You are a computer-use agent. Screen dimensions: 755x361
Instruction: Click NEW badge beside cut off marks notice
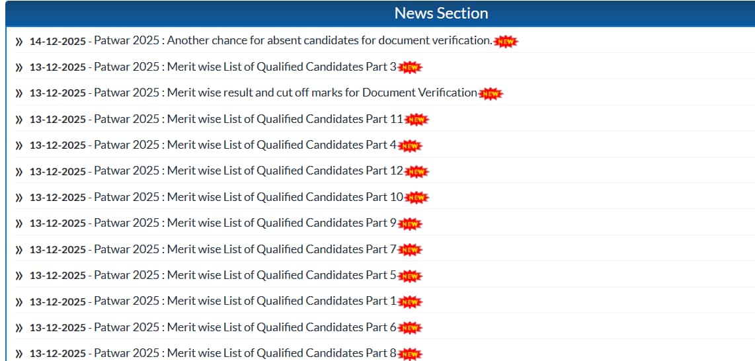(491, 94)
